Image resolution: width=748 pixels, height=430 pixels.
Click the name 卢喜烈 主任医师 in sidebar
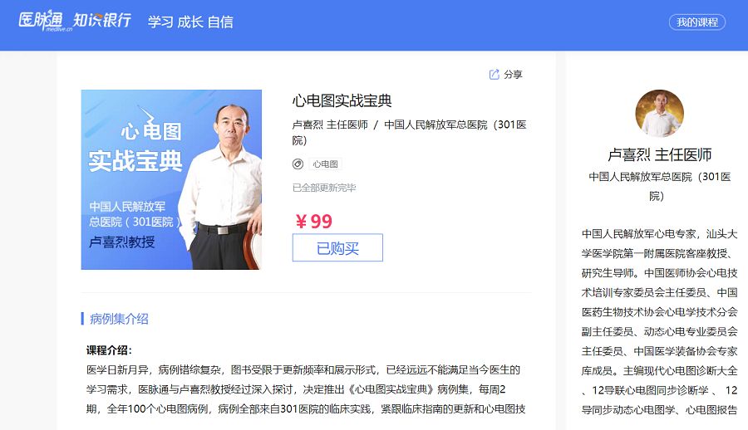(659, 154)
